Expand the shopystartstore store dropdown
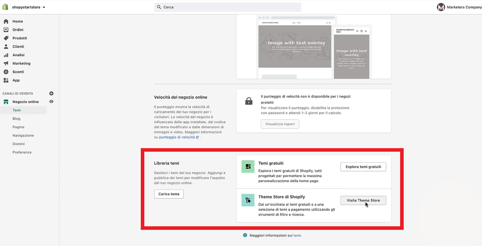Image resolution: width=482 pixels, height=246 pixels. point(29,7)
